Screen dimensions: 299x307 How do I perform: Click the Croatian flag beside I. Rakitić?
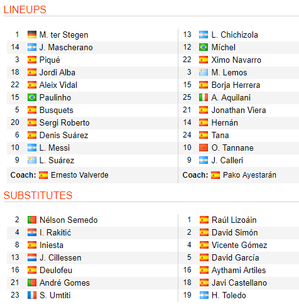[x=32, y=232]
